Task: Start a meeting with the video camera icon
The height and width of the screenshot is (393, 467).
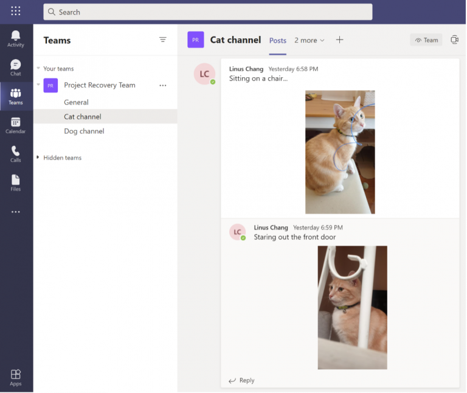Action: 454,40
